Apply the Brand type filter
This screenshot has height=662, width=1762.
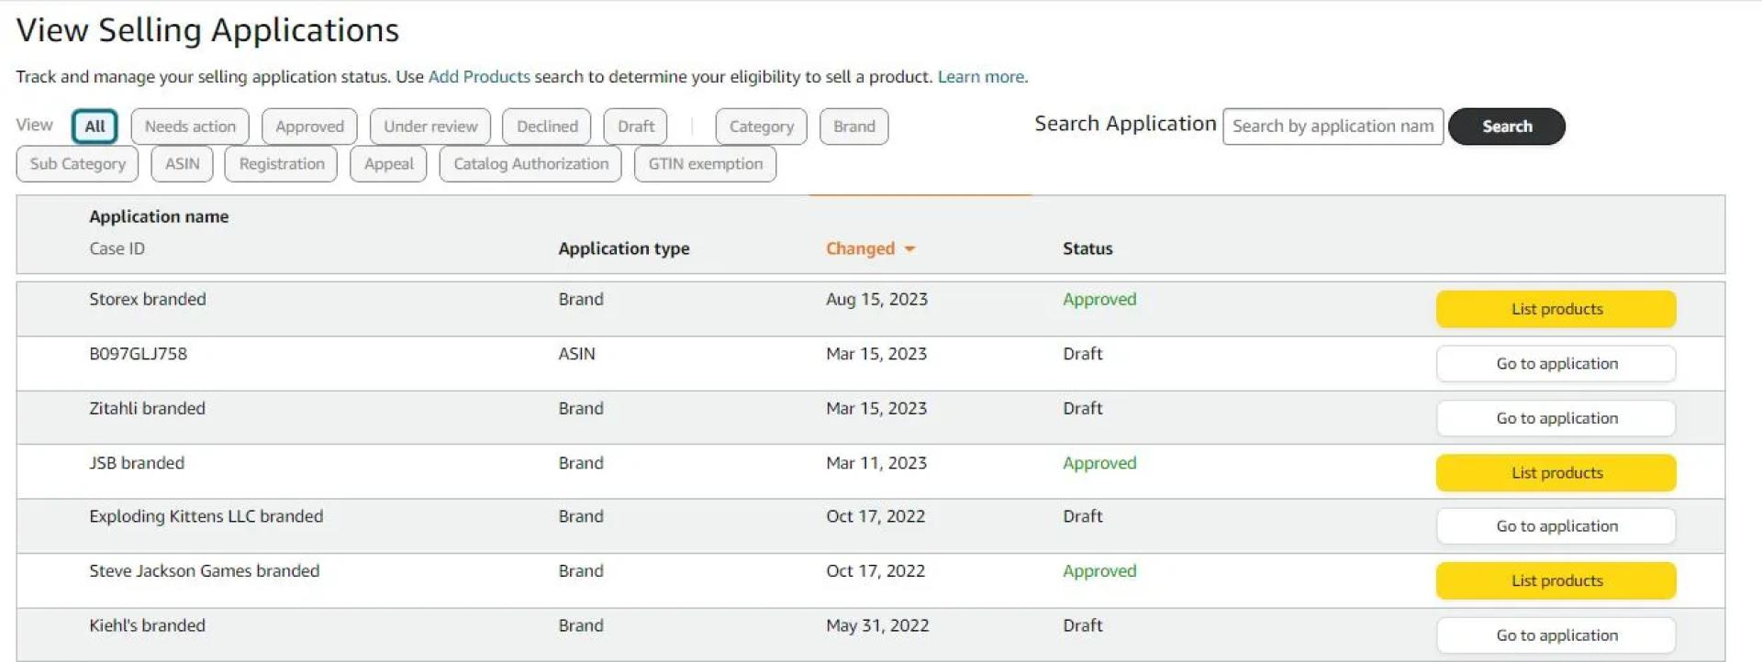[x=853, y=127]
